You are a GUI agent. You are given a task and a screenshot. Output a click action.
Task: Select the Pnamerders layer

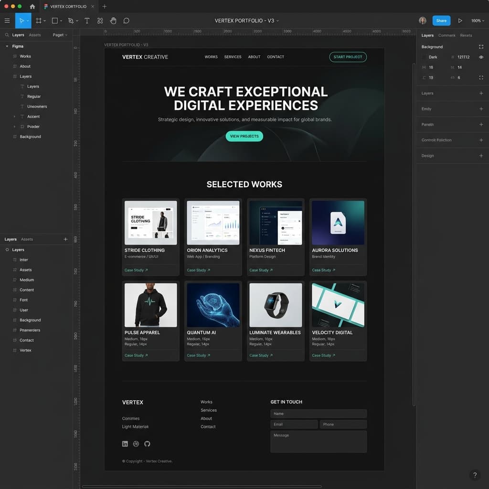[x=30, y=330]
